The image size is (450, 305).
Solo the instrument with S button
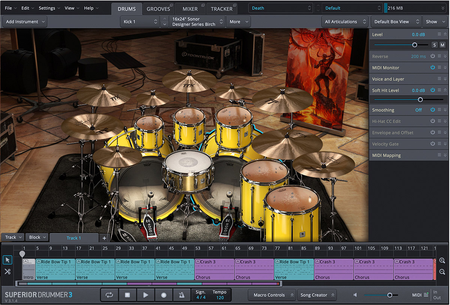pos(435,45)
